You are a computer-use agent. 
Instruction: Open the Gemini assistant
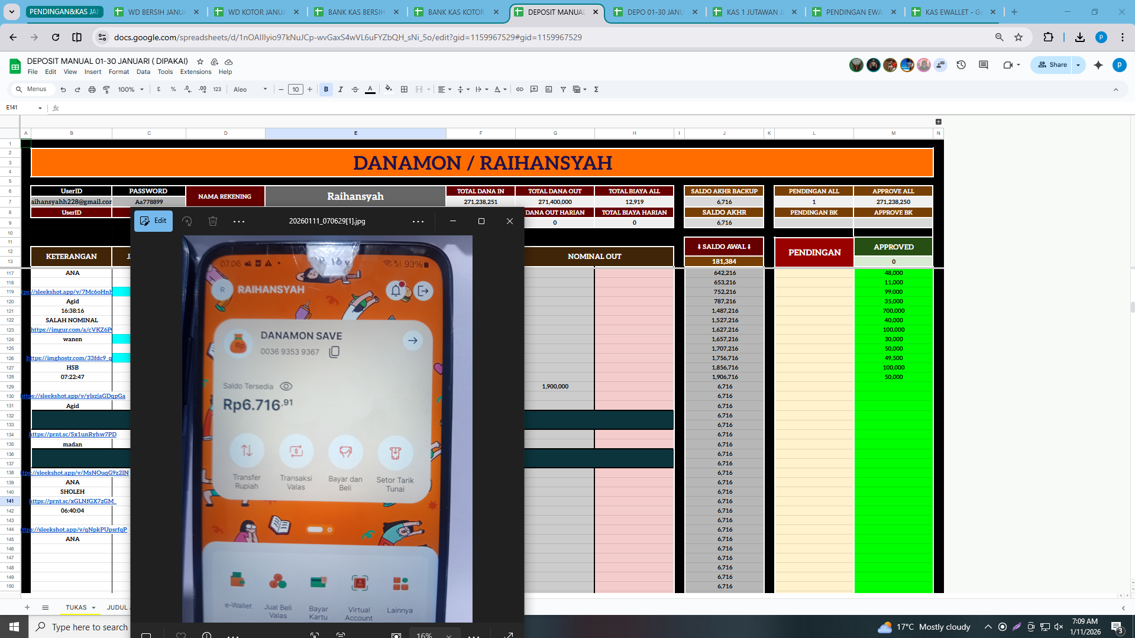1098,65
